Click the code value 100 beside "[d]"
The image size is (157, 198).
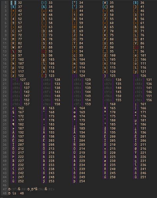coord(113,55)
